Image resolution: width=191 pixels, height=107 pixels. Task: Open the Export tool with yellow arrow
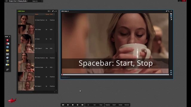[7, 65]
